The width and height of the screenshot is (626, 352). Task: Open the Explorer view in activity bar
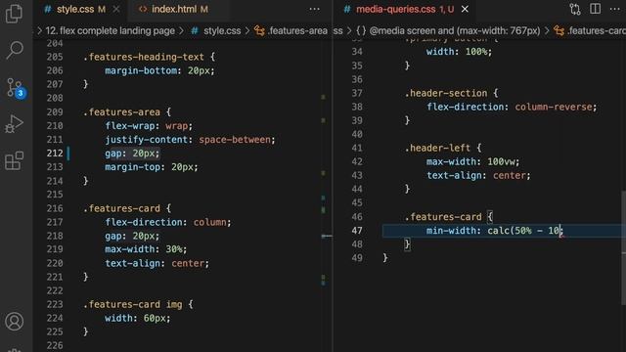pyautogui.click(x=15, y=14)
